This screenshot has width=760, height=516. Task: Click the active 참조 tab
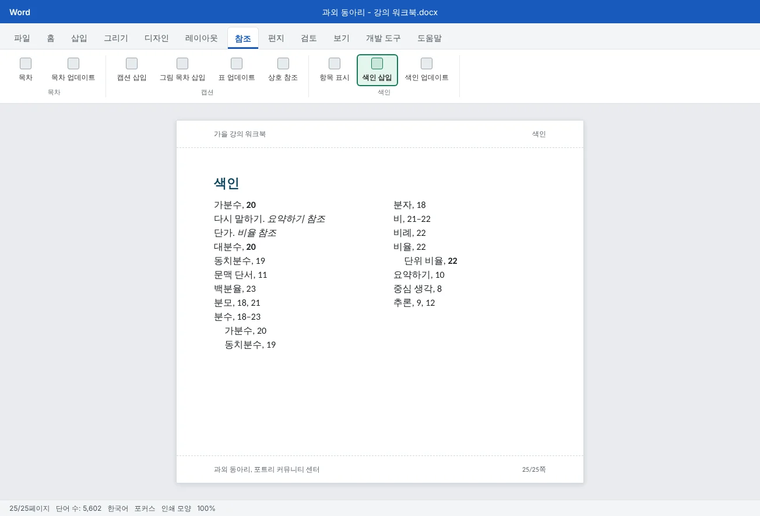point(243,38)
